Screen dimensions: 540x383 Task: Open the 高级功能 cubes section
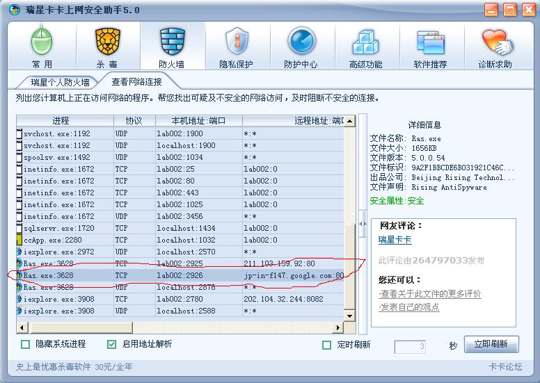click(366, 47)
